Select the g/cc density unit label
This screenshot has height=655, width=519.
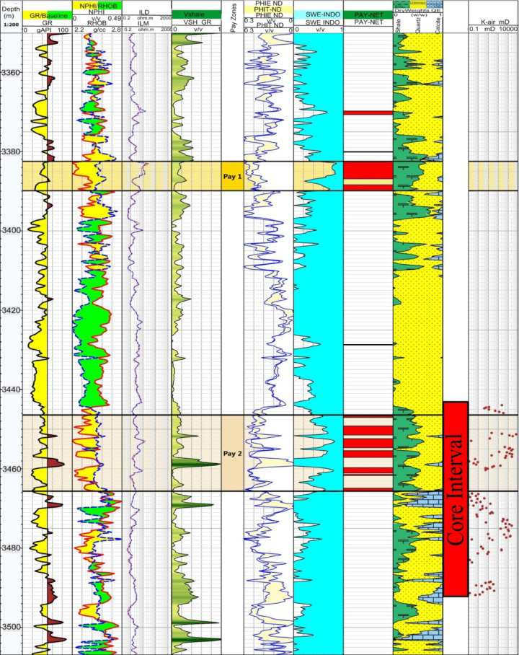[x=99, y=30]
